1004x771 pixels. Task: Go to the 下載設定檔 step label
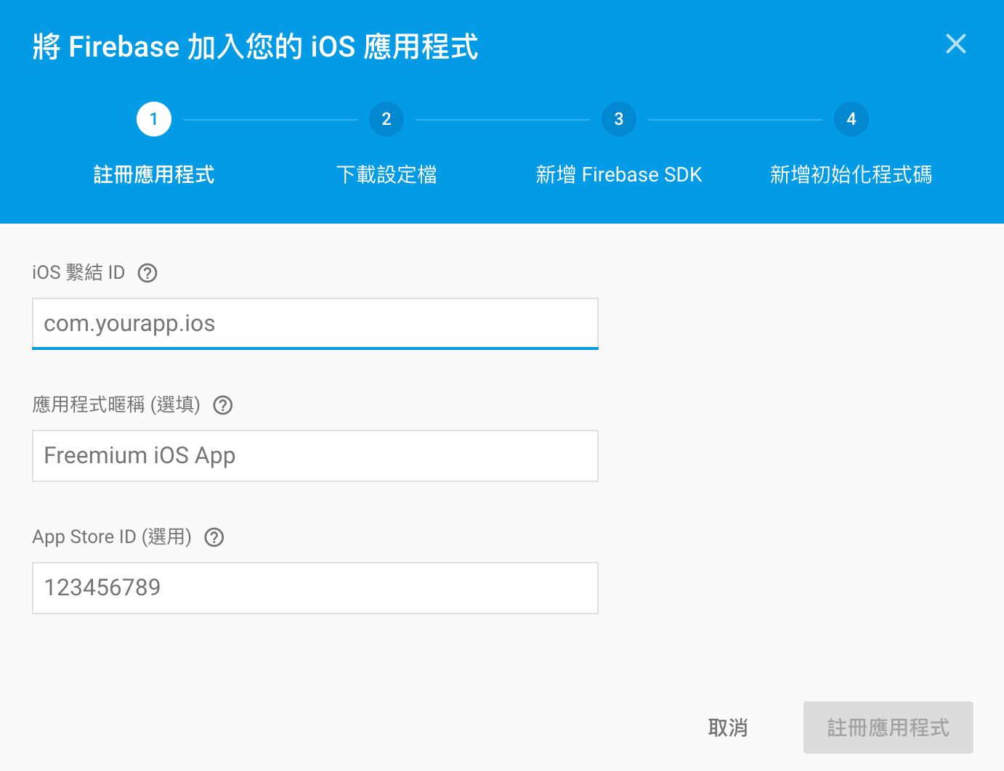pos(386,175)
